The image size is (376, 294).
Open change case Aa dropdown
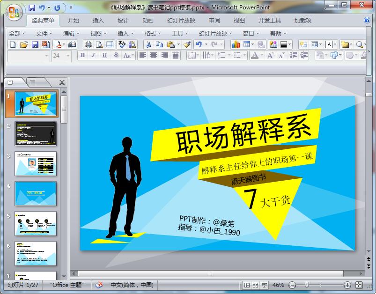[129, 55]
